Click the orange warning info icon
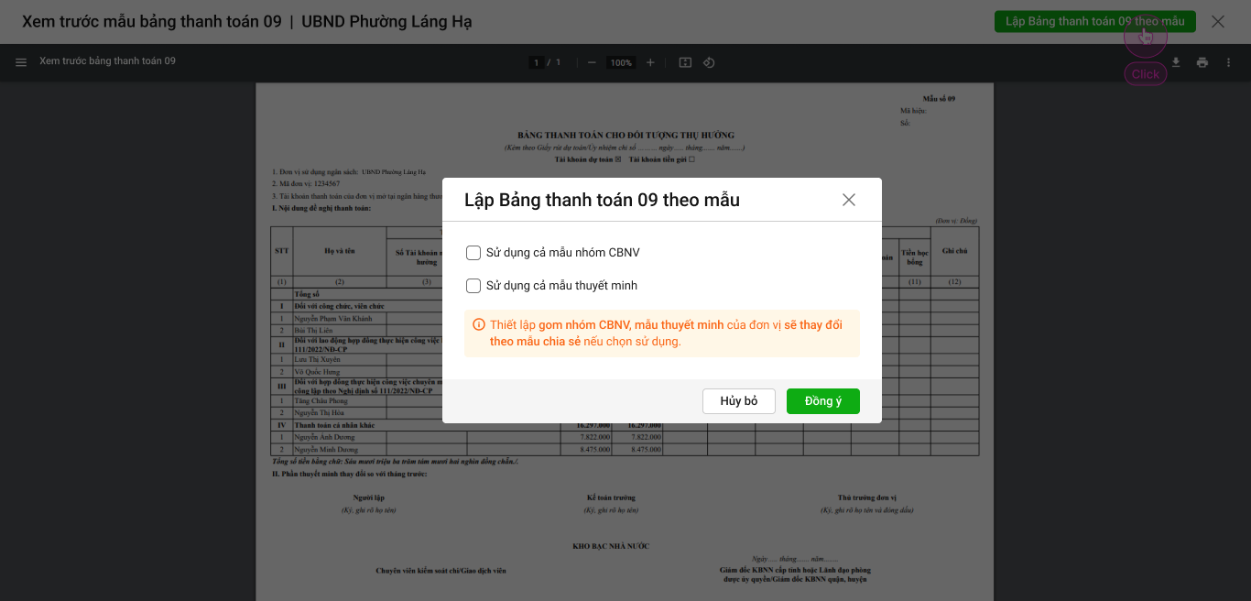Image resolution: width=1251 pixels, height=601 pixels. (x=479, y=325)
